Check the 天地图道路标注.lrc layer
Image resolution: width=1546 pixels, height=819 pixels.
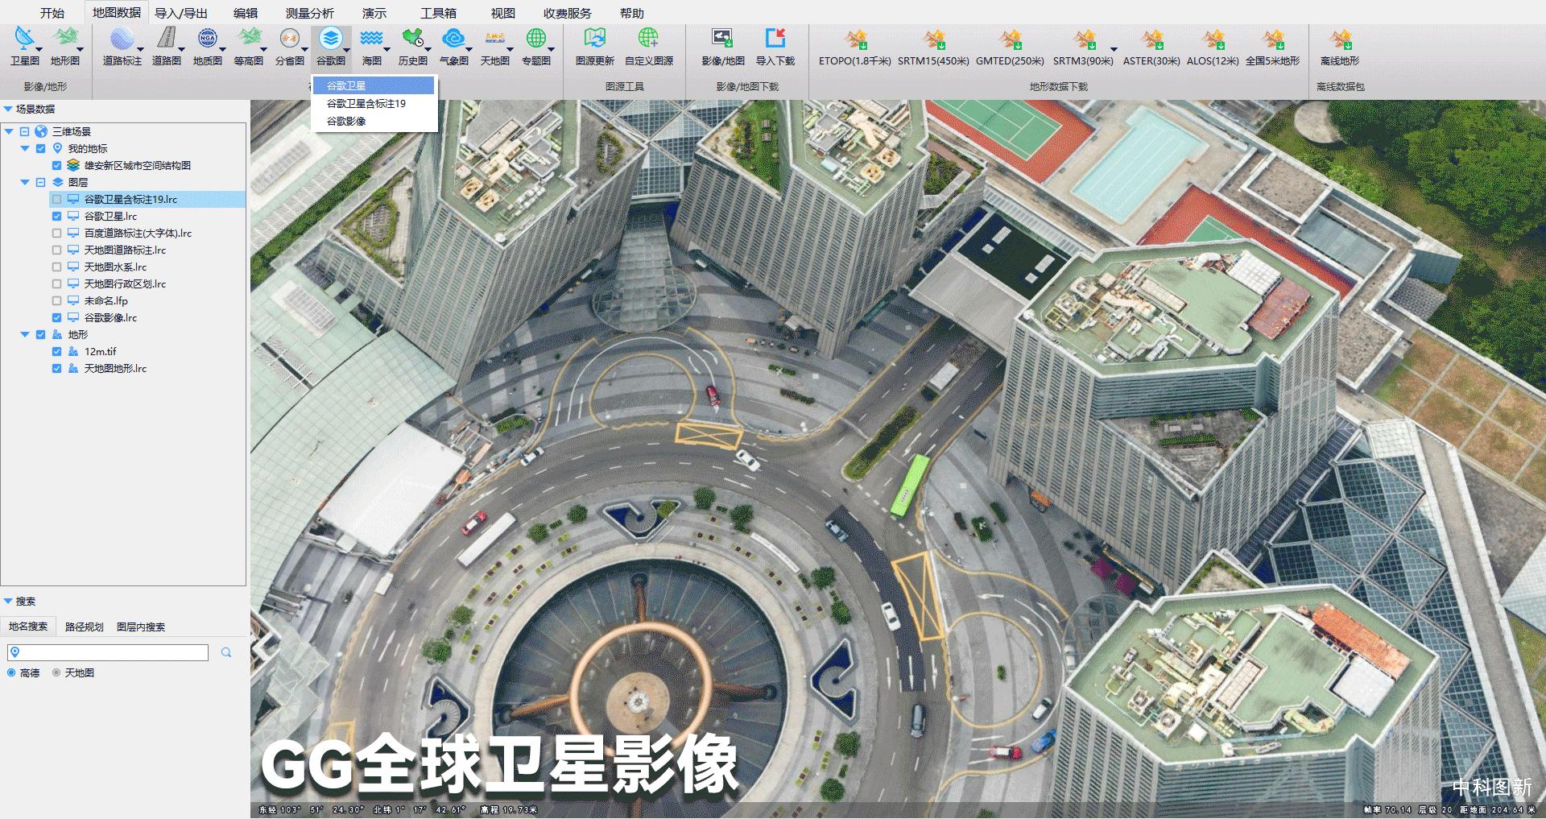tap(56, 250)
